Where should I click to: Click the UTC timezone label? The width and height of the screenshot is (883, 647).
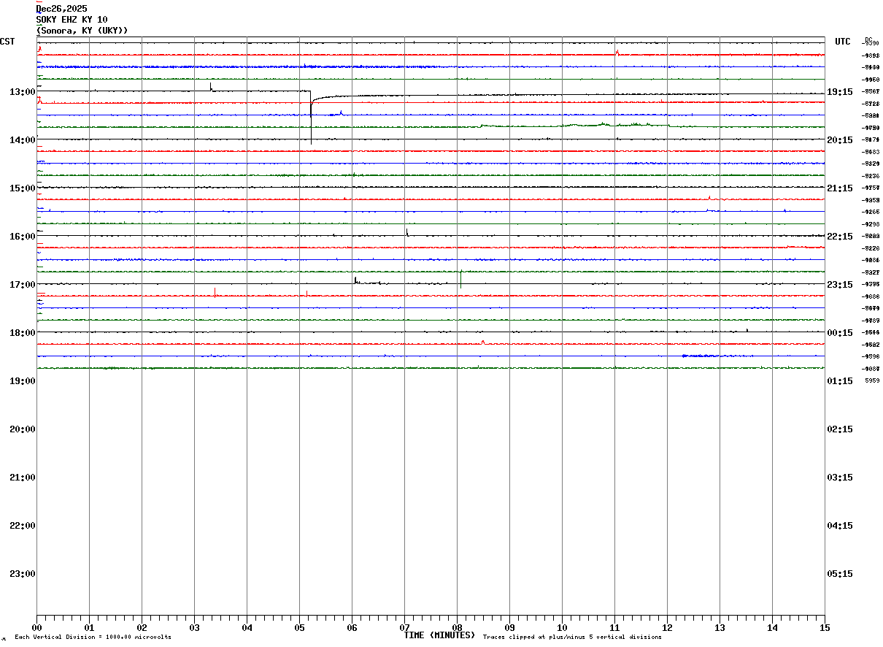coord(843,42)
